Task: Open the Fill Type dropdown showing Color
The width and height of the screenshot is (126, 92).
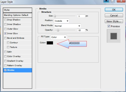Action: click(x=59, y=37)
